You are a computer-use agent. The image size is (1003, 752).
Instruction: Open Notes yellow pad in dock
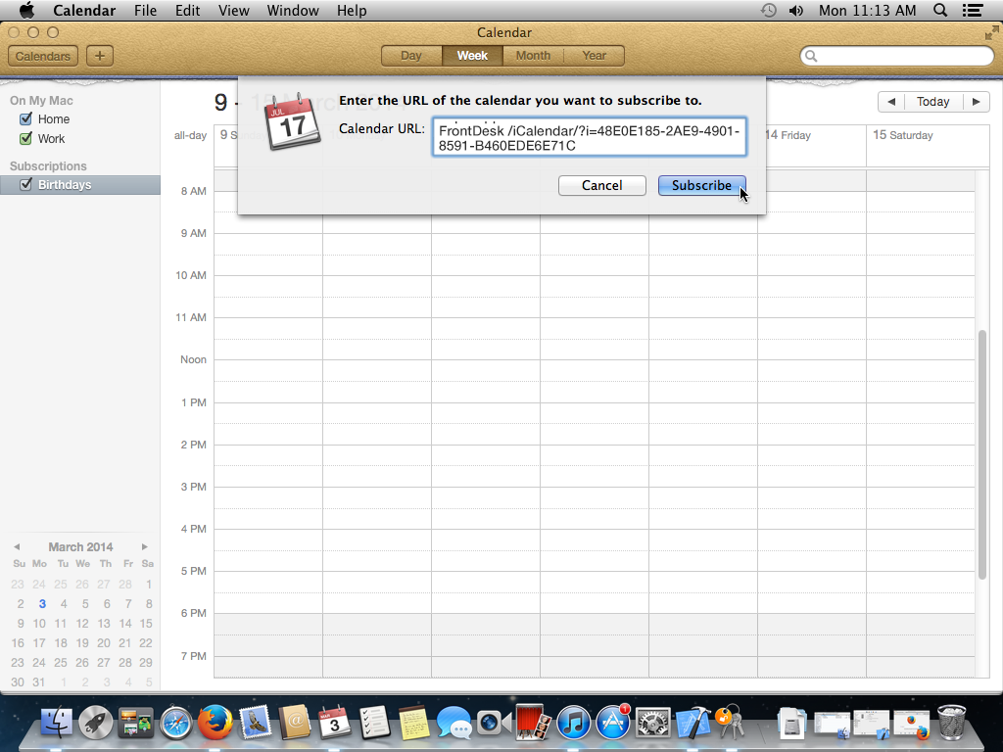[x=414, y=723]
